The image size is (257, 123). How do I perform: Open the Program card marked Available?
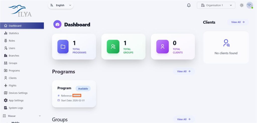(x=74, y=94)
